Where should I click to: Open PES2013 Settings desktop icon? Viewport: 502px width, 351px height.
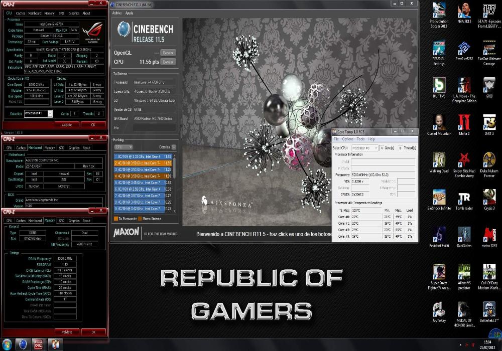439,53
